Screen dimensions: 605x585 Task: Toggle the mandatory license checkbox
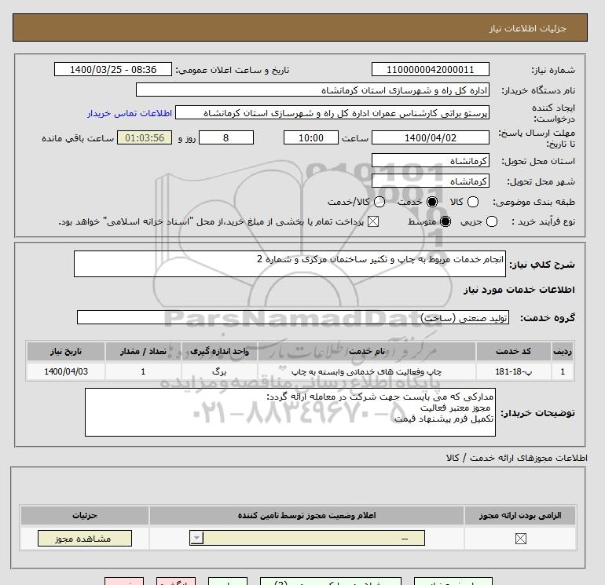point(520,539)
